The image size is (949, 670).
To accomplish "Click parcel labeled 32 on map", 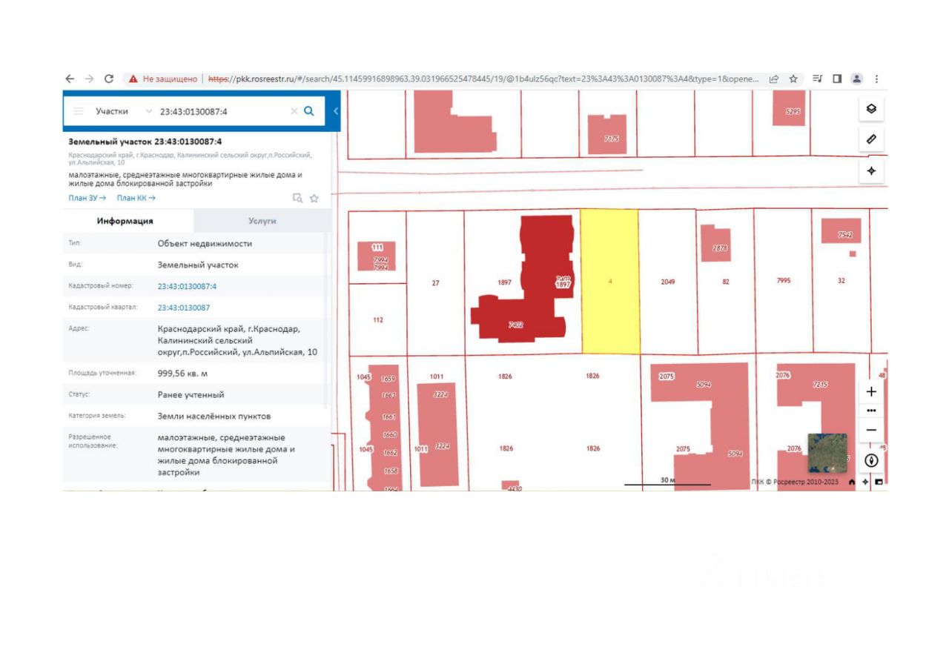I will tap(841, 281).
